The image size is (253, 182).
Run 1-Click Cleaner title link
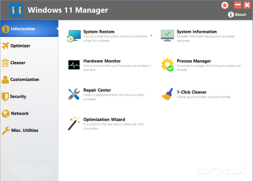coord(192,92)
